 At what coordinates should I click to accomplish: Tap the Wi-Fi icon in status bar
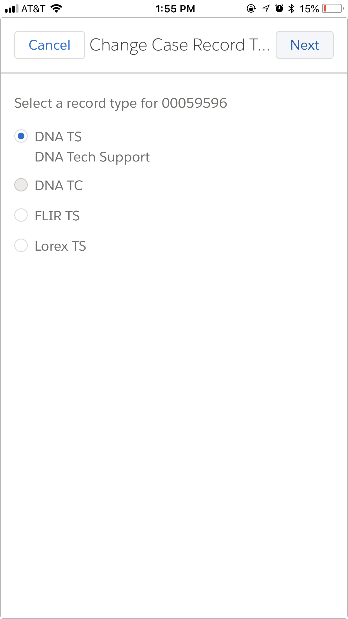[x=56, y=9]
